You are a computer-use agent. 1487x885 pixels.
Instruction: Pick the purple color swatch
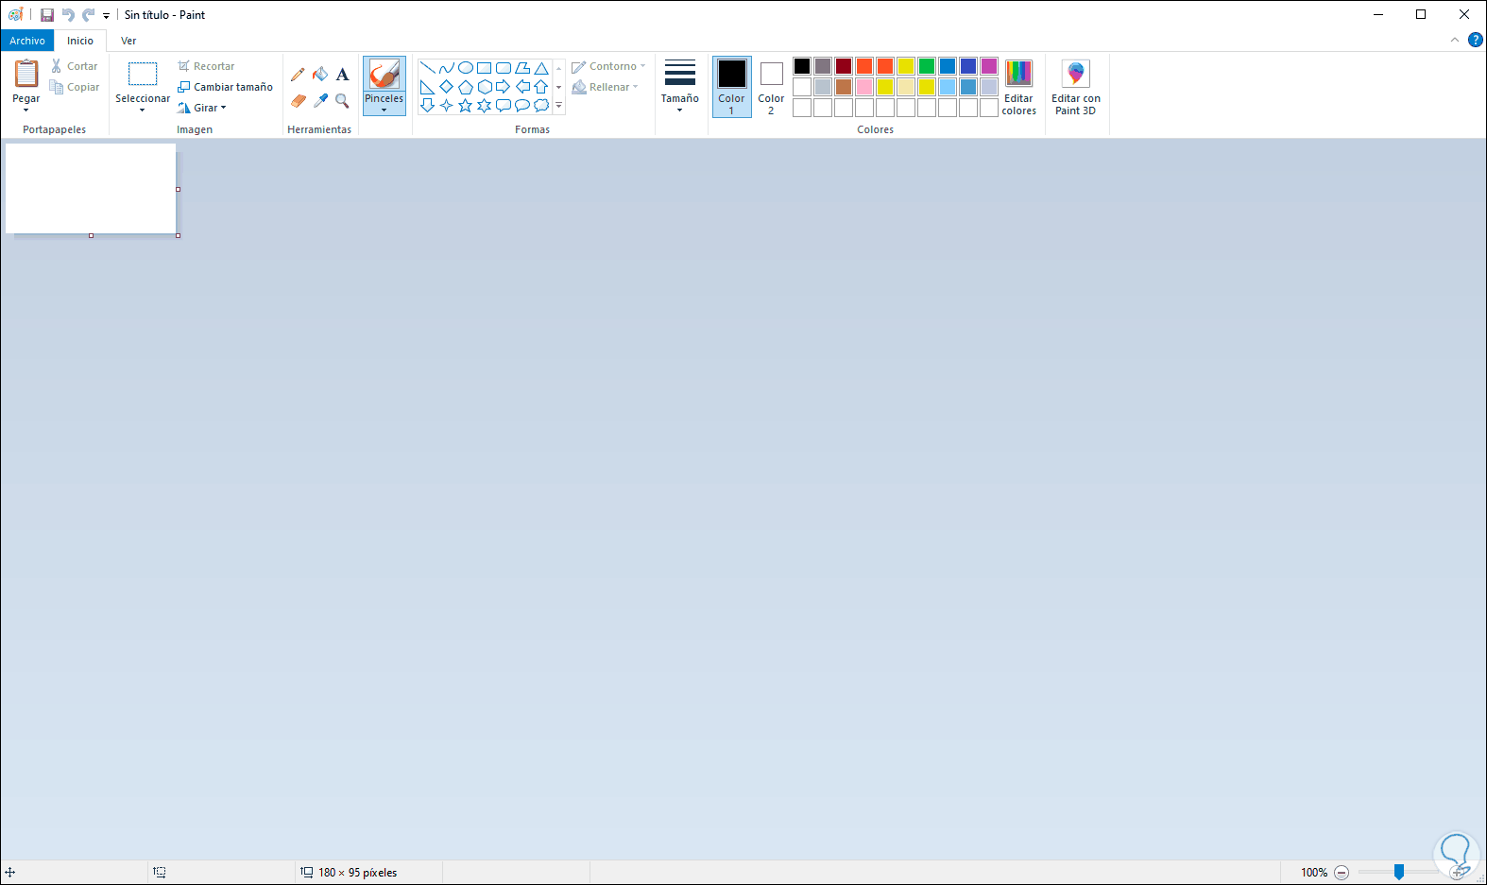pos(989,66)
